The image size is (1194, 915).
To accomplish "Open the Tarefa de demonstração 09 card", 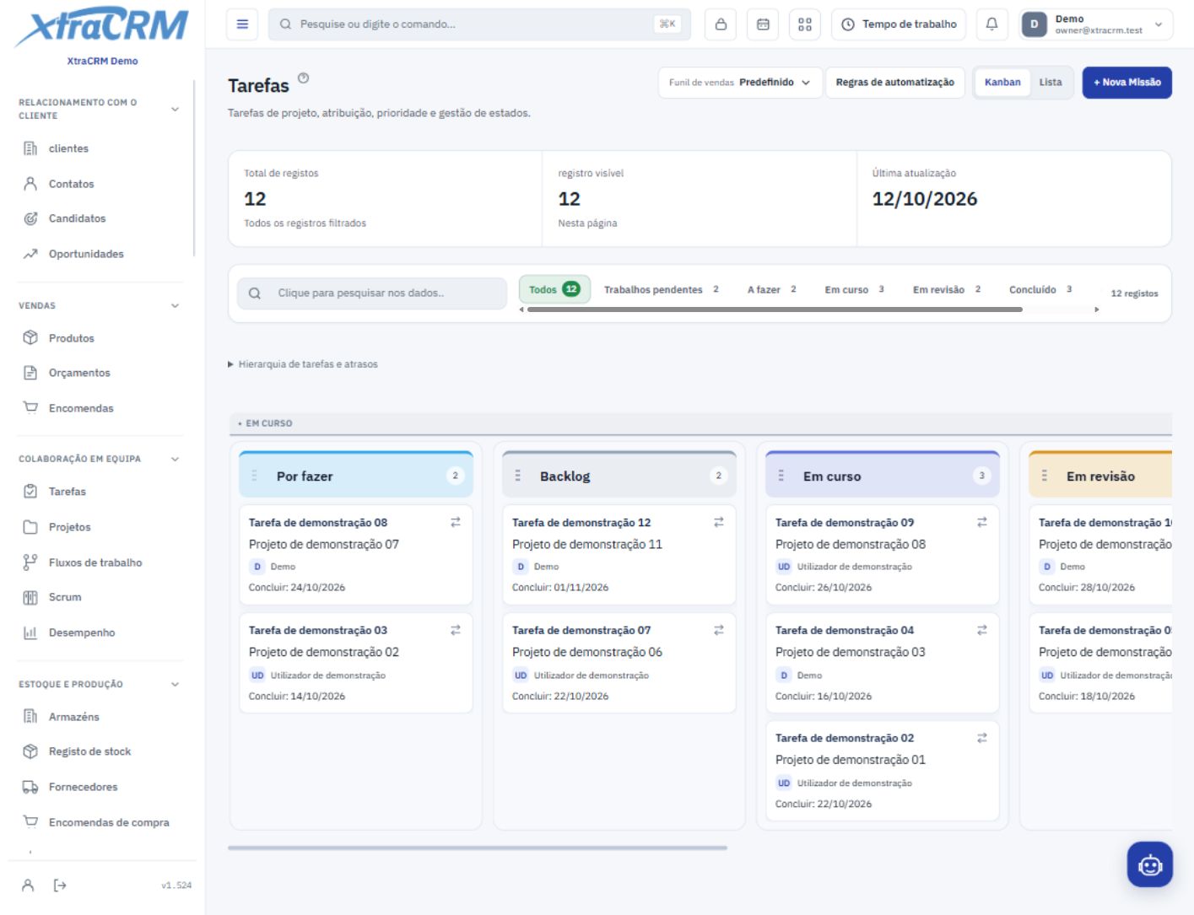I will coord(882,555).
